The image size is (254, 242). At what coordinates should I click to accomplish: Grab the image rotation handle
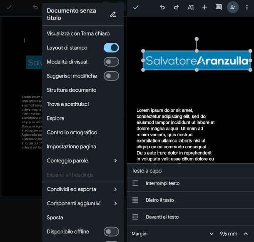click(x=197, y=39)
